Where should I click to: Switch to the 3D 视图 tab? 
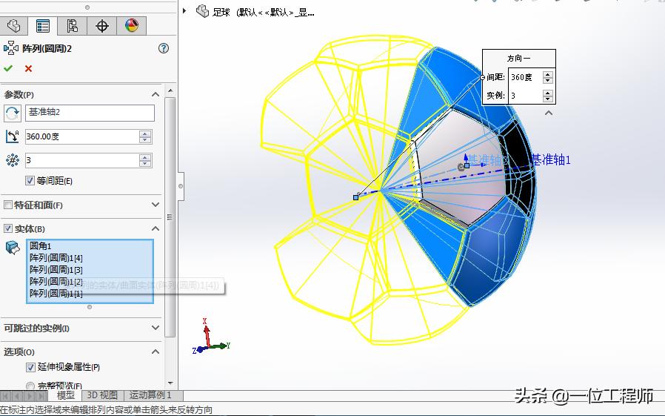click(101, 395)
